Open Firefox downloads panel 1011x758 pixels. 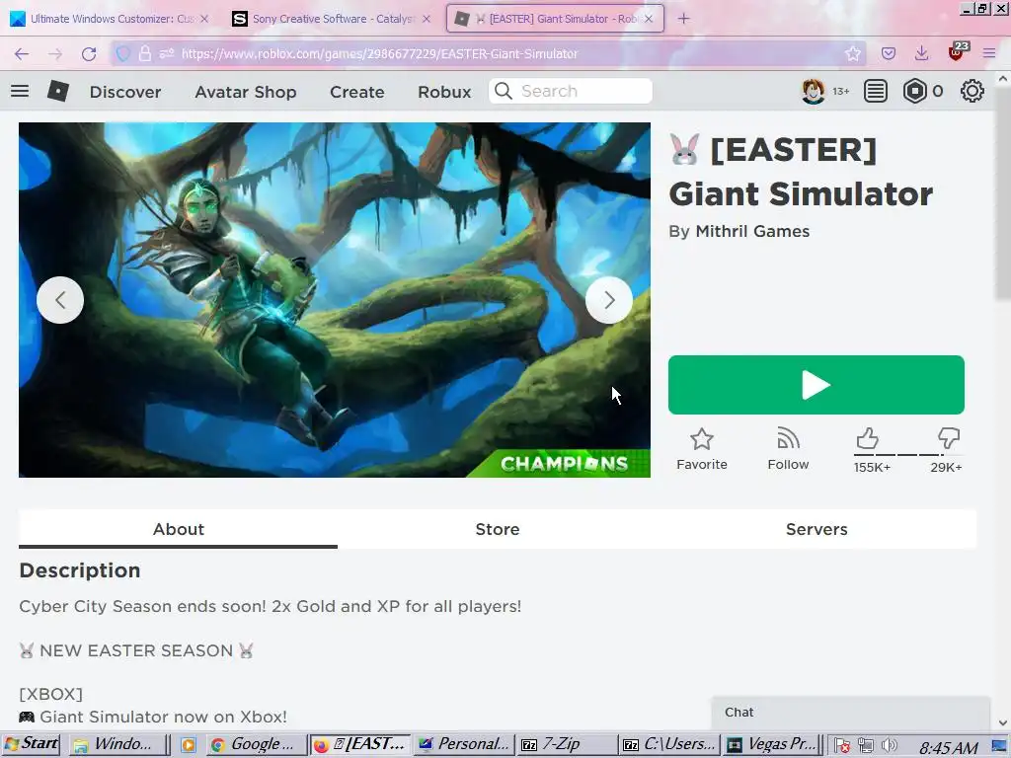tap(922, 53)
